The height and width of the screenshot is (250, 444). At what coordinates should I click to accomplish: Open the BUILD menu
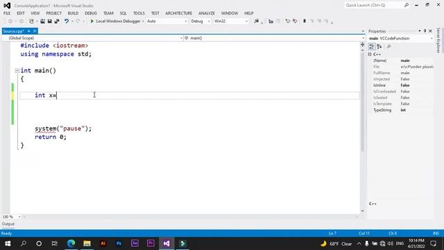[73, 13]
